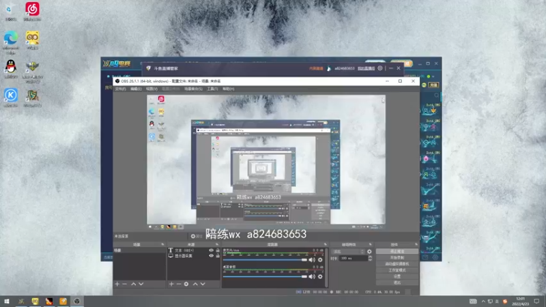Viewport: 546px width, 307px height.
Task: Open the File menu in OBS
Action: click(120, 89)
